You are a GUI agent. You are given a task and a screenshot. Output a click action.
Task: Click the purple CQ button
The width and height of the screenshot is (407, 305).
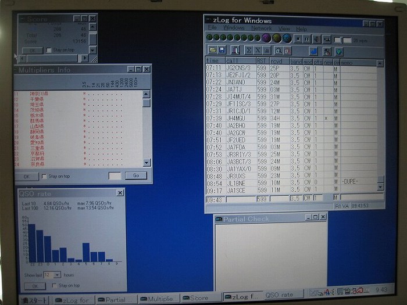266,38
